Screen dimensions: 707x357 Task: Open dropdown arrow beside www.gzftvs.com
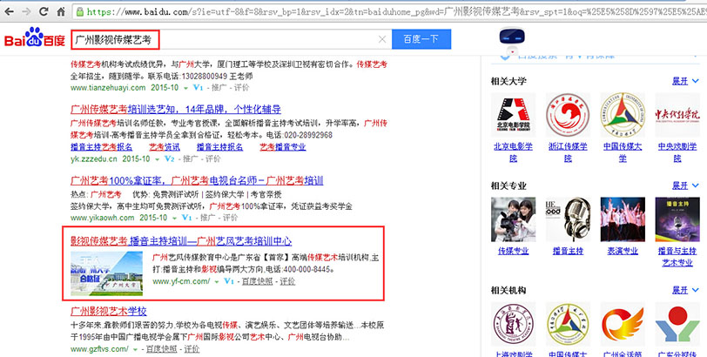point(135,349)
